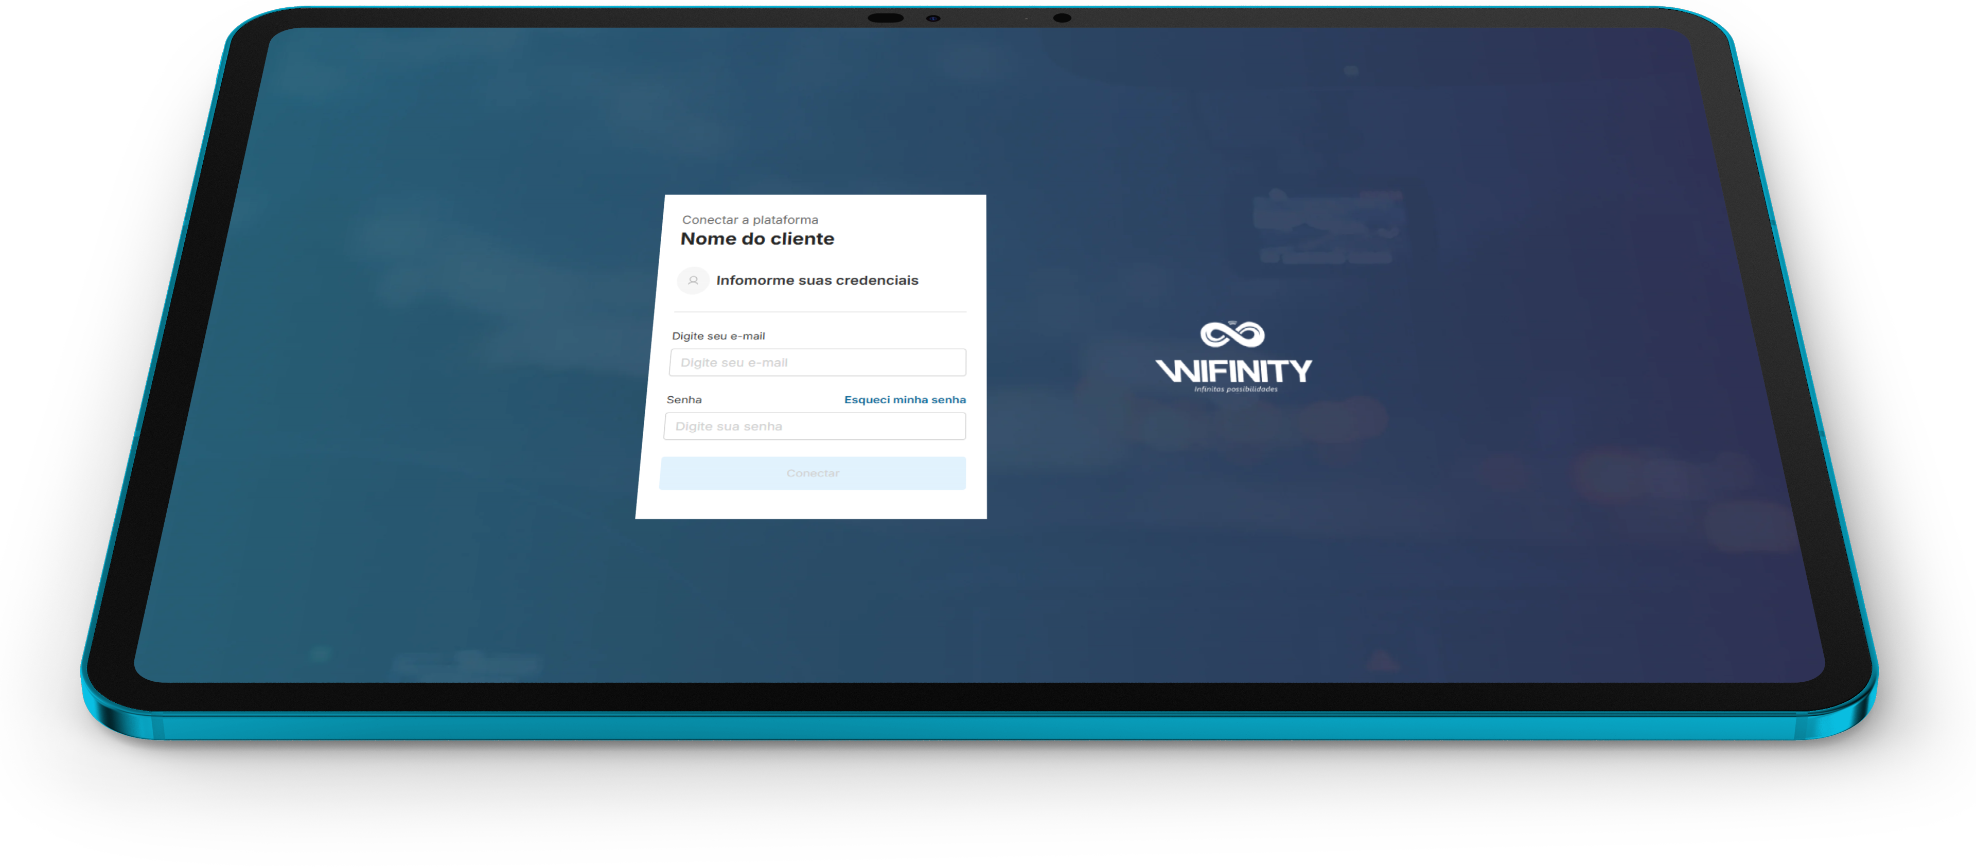
Task: Click inside the 'Digite seu e-mail' input field
Action: (817, 362)
